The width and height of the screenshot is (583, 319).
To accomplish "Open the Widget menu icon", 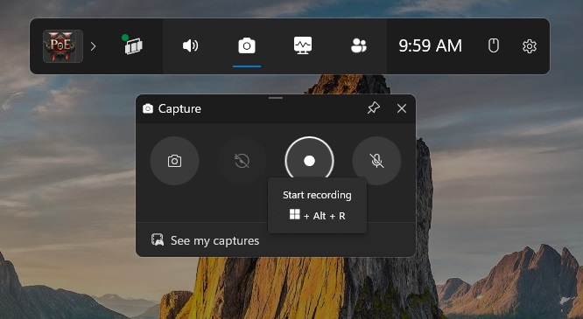I will click(x=132, y=45).
